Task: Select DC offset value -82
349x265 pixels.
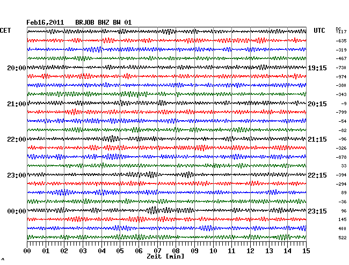Action: [343, 130]
